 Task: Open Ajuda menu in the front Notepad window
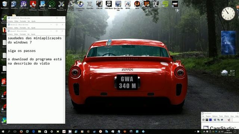pos(33,34)
